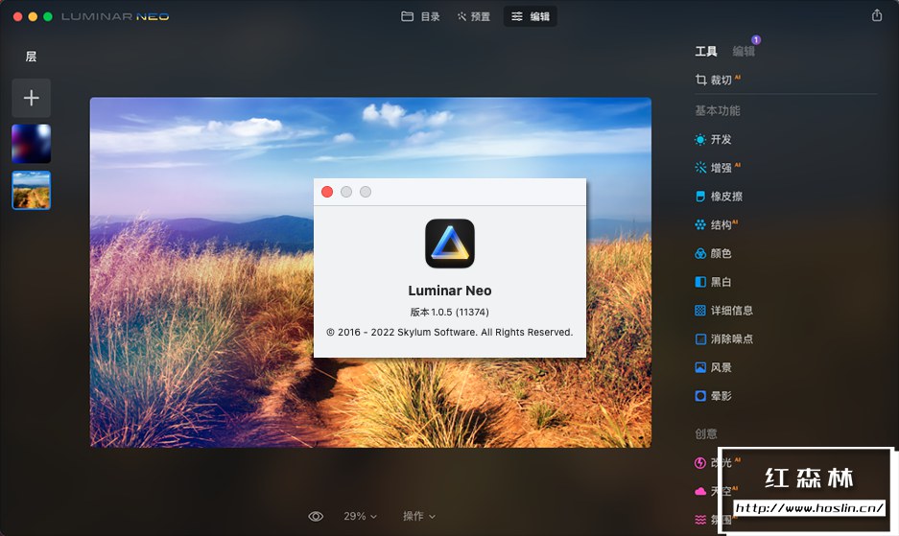The width and height of the screenshot is (899, 536).
Task: Open the 目录 catalog tab
Action: point(420,16)
